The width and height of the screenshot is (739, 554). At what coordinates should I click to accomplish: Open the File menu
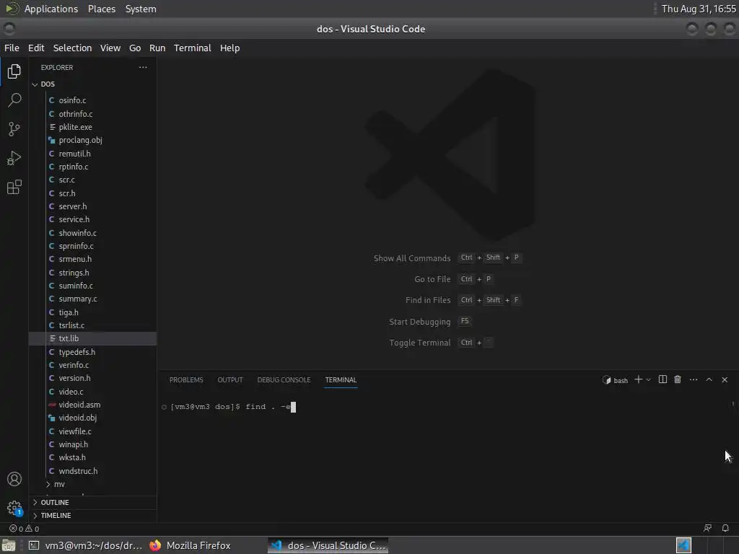pos(12,48)
